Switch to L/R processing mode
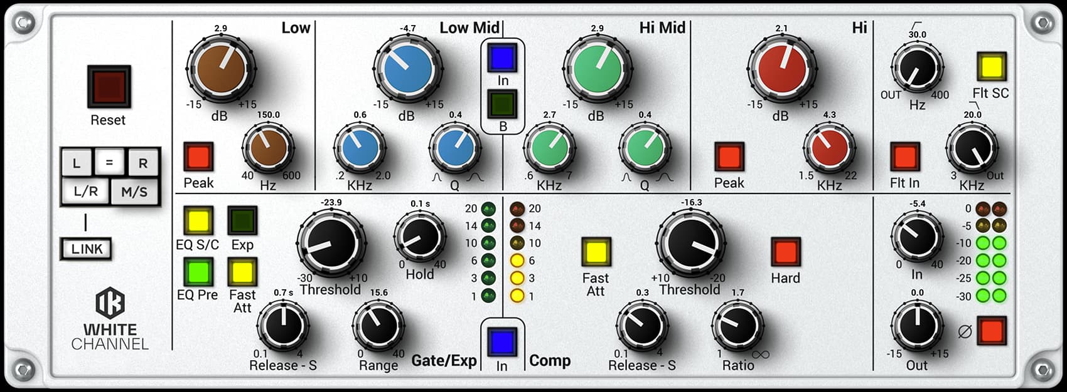Image resolution: width=1067 pixels, height=392 pixels. (85, 192)
